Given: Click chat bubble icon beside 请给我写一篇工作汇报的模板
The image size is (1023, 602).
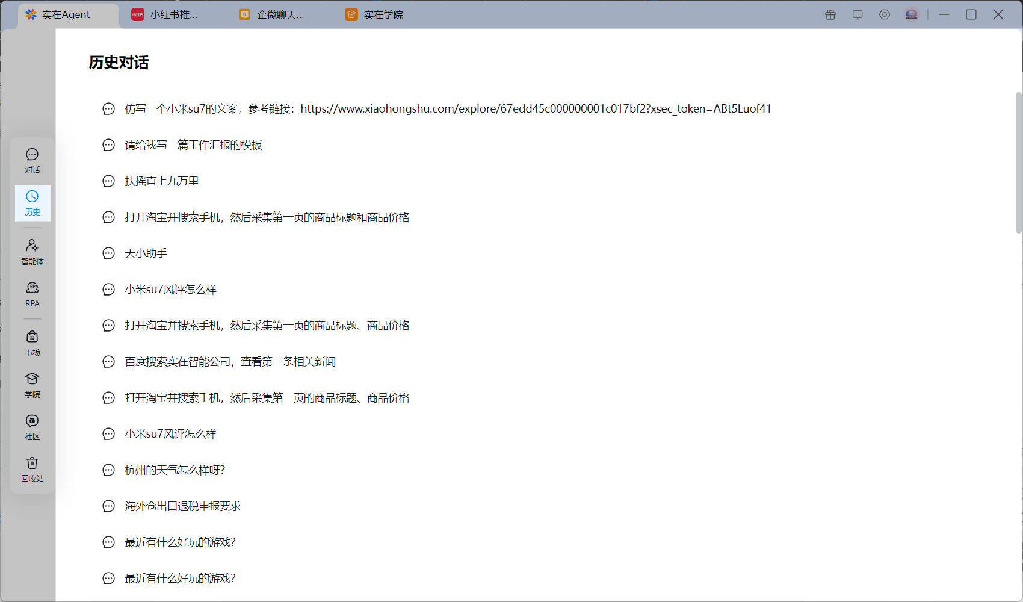Looking at the screenshot, I should [108, 145].
